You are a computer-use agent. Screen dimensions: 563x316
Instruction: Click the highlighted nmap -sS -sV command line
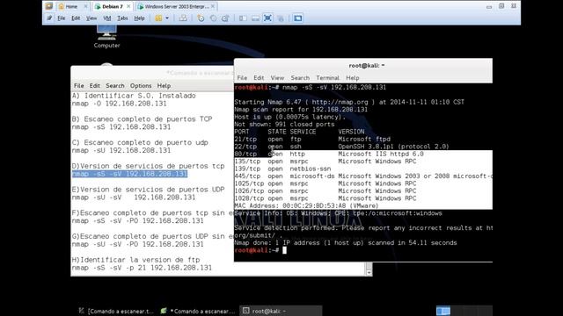point(129,174)
